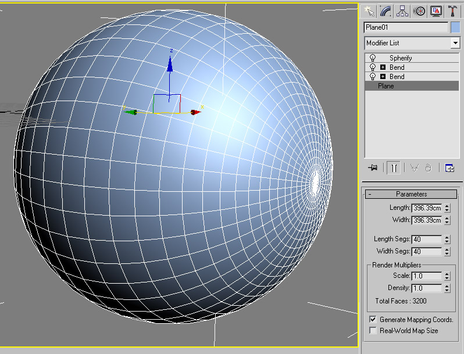Image resolution: width=464 pixels, height=354 pixels.
Task: Select the Plane base object entry
Action: click(386, 86)
